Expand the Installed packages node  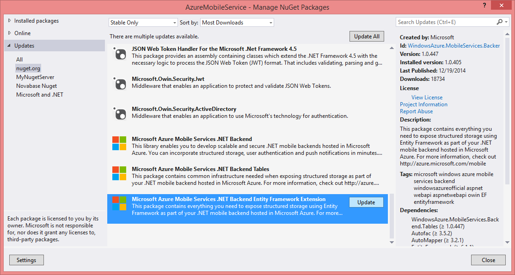click(x=9, y=21)
